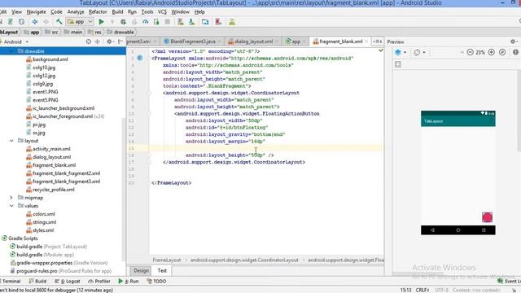Click the Back navigation arrow icon
The height and width of the screenshot is (293, 521).
pyautogui.click(x=34, y=22)
